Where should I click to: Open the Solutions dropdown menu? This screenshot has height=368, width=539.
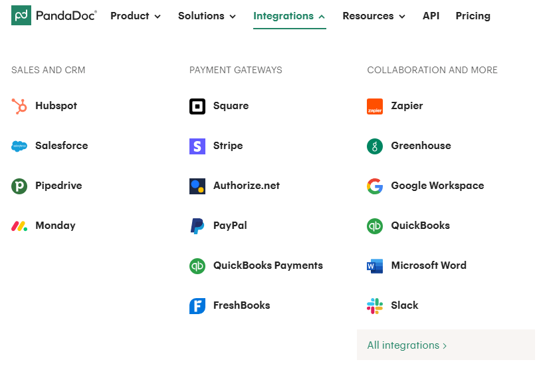coord(207,16)
